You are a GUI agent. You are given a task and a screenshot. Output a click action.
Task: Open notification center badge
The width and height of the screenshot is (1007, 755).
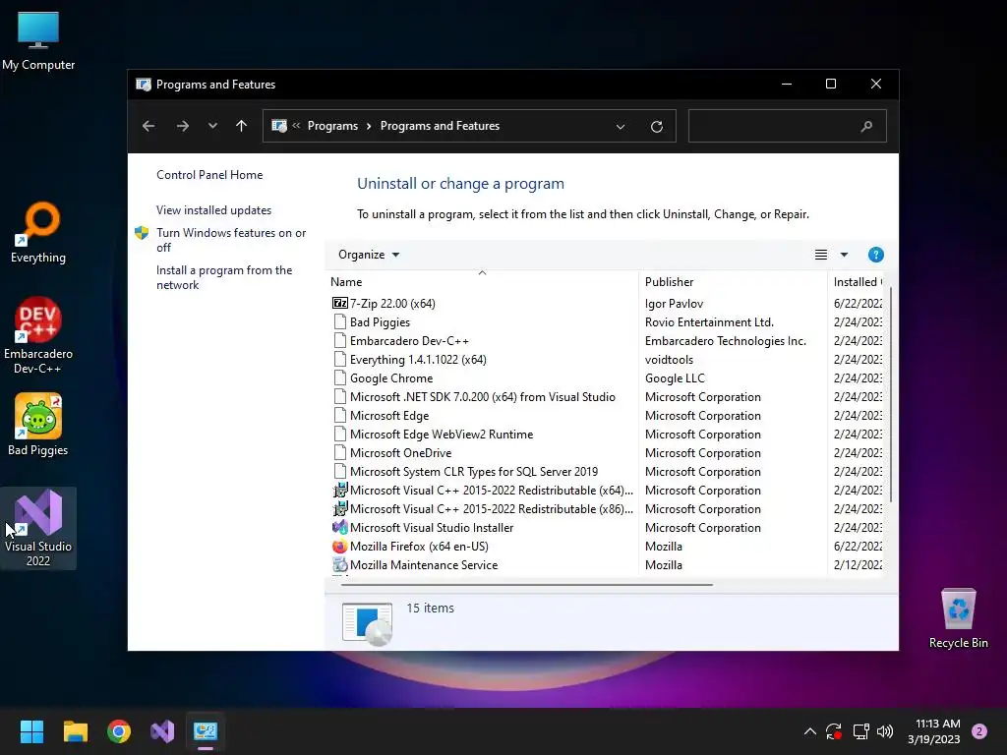coord(979,731)
